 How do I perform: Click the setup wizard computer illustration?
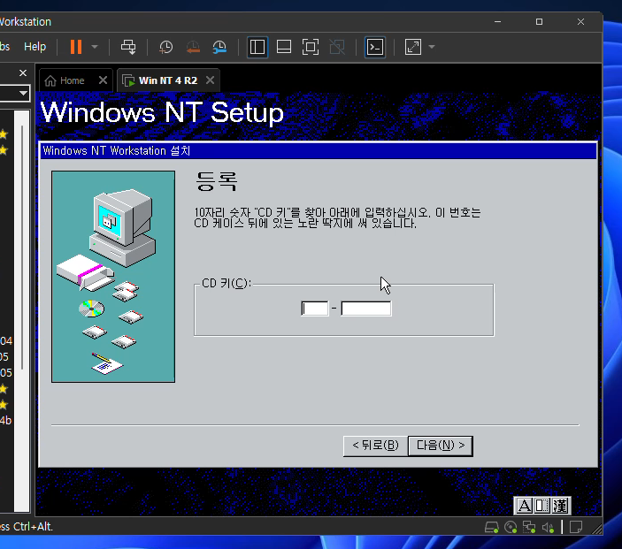click(x=113, y=277)
